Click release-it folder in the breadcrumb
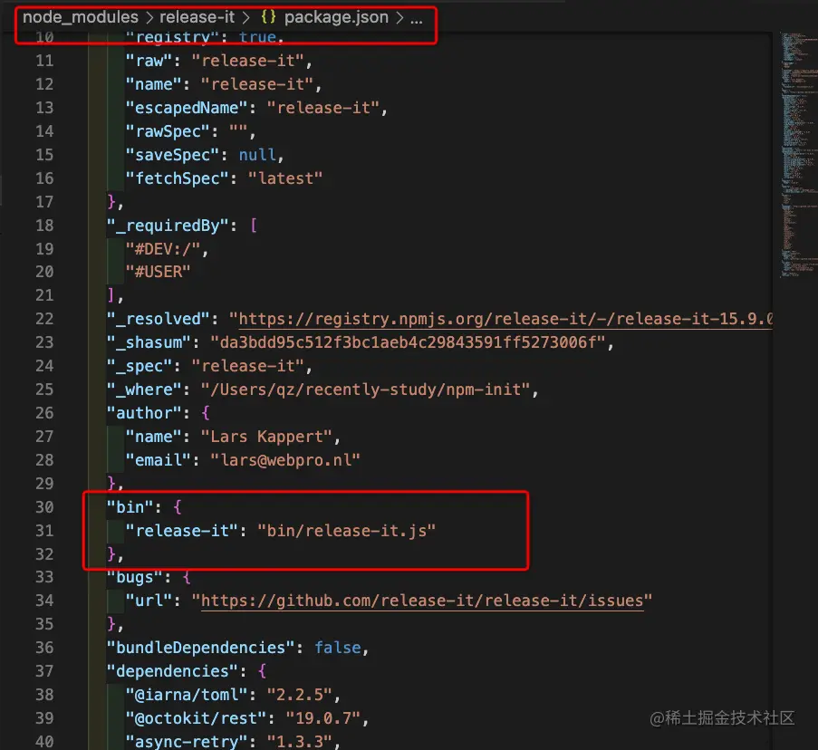This screenshot has height=750, width=818. pyautogui.click(x=197, y=17)
